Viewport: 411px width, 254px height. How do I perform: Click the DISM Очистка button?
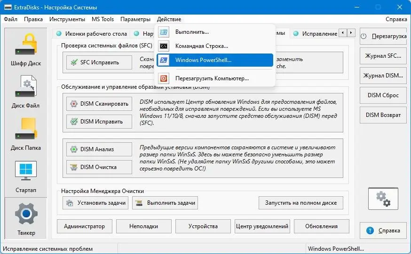99,167
